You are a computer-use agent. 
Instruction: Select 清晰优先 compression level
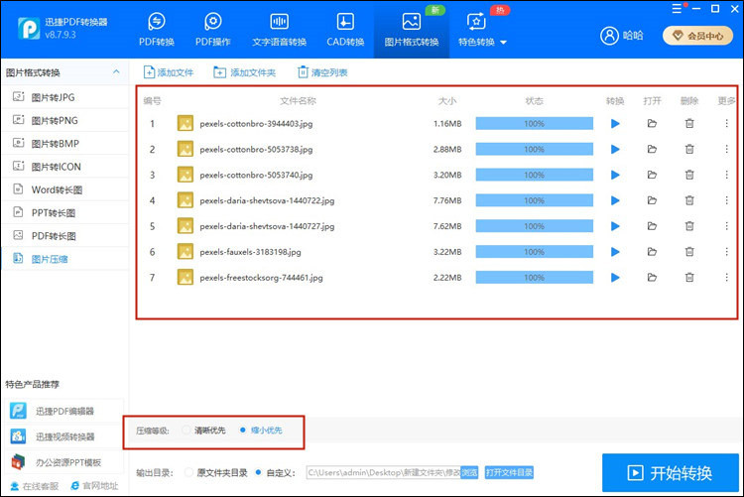(186, 431)
